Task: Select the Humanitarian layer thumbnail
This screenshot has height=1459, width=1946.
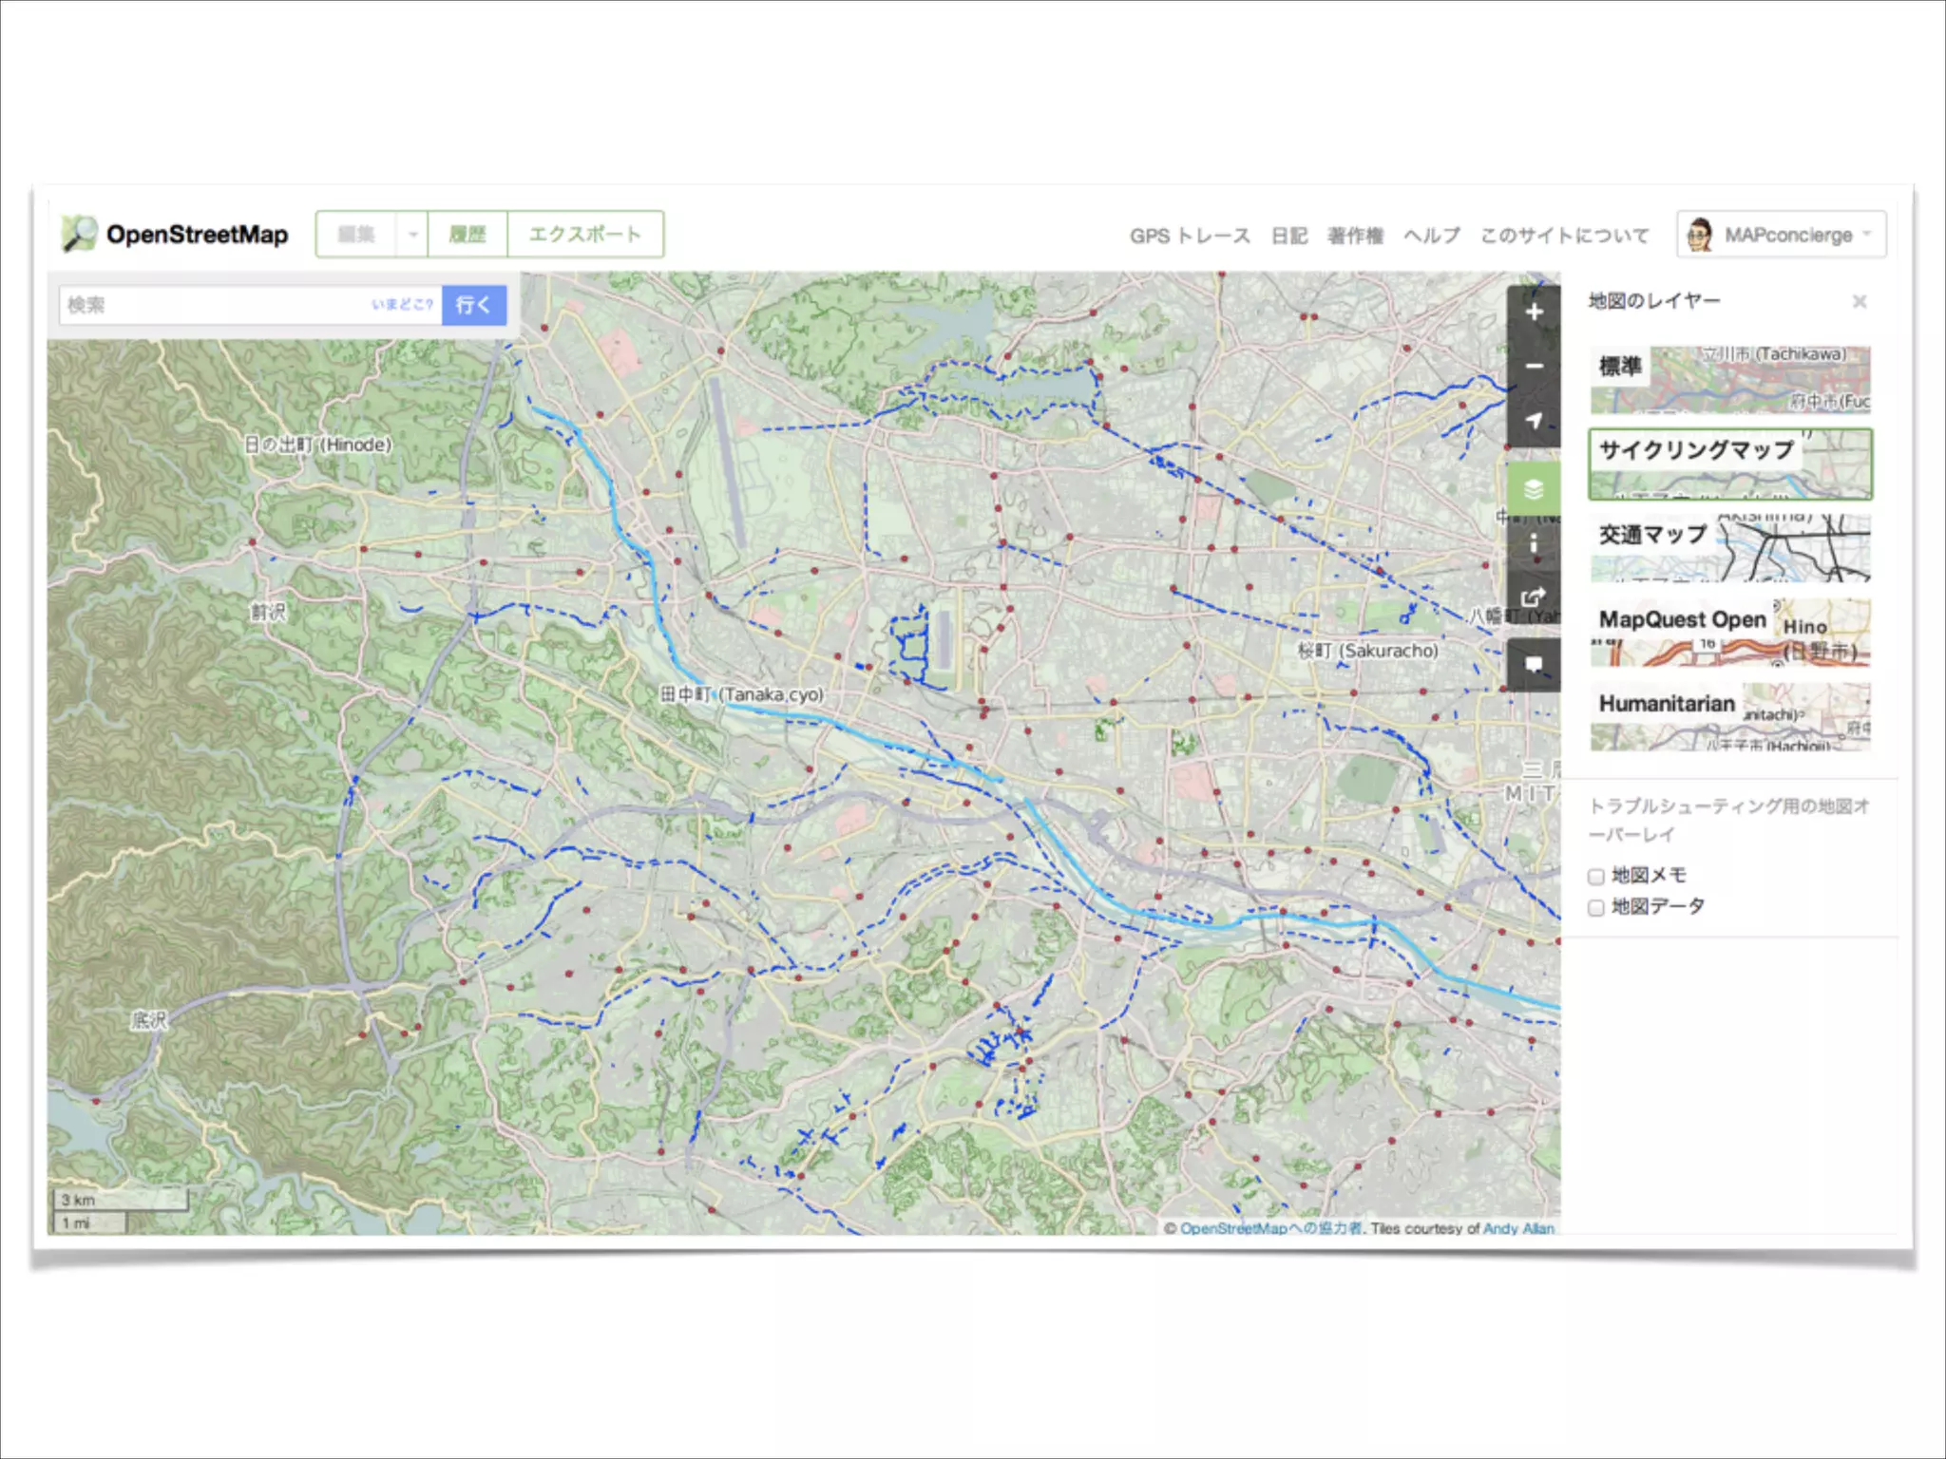Action: [x=1729, y=716]
